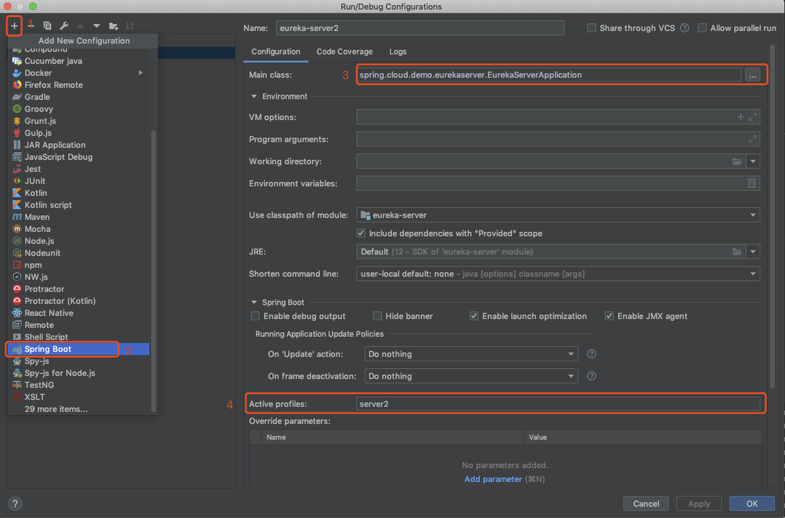The height and width of the screenshot is (518, 785).
Task: Disable Enable launch optimization checkbox
Action: [474, 316]
